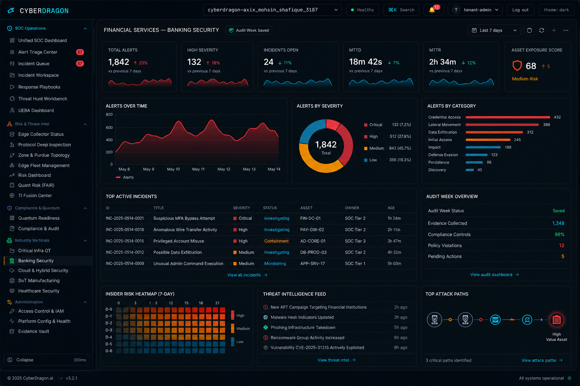Toggle the High severity donut legend entry
This screenshot has width=580, height=386.
coord(371,136)
